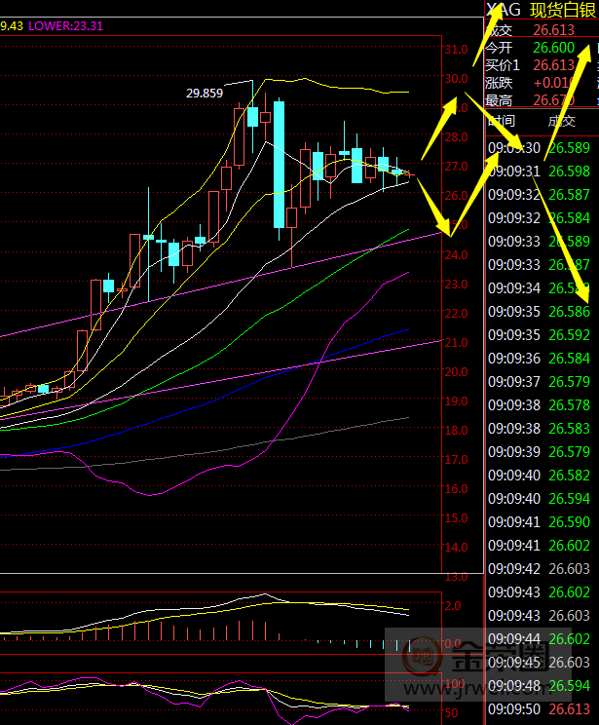
Task: Click the 买价1 bid price value
Action: click(x=553, y=65)
